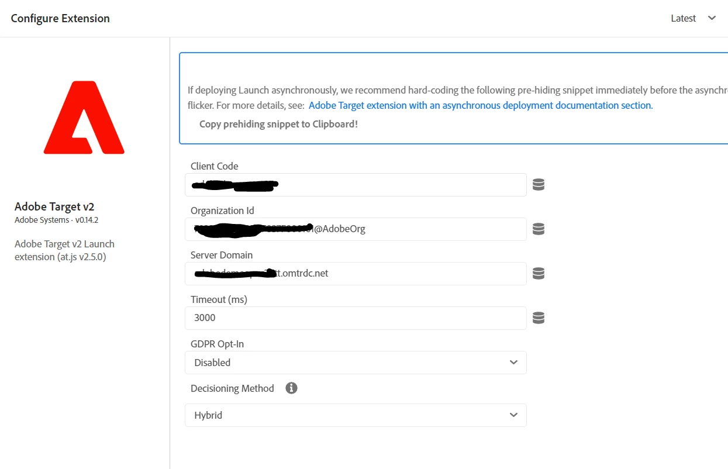Click the Timeout (ms) label
The image size is (728, 469).
[x=219, y=299]
